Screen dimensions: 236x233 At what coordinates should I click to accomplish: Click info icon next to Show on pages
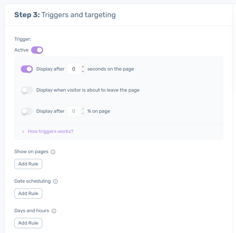pyautogui.click(x=53, y=152)
